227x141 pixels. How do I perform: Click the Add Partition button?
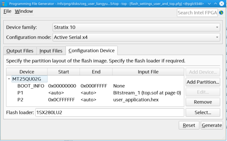[203, 82]
